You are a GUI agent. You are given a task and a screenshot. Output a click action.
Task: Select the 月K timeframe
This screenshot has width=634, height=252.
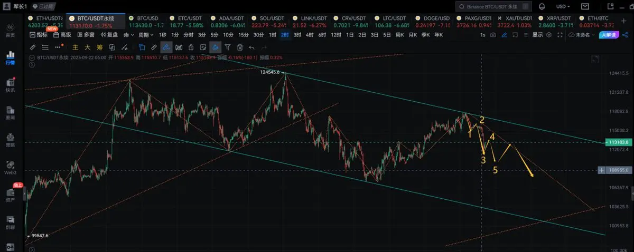coord(413,34)
